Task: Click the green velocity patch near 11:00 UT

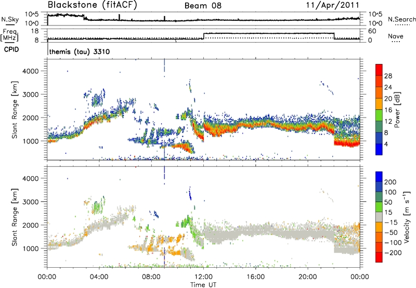Action: click(187, 221)
